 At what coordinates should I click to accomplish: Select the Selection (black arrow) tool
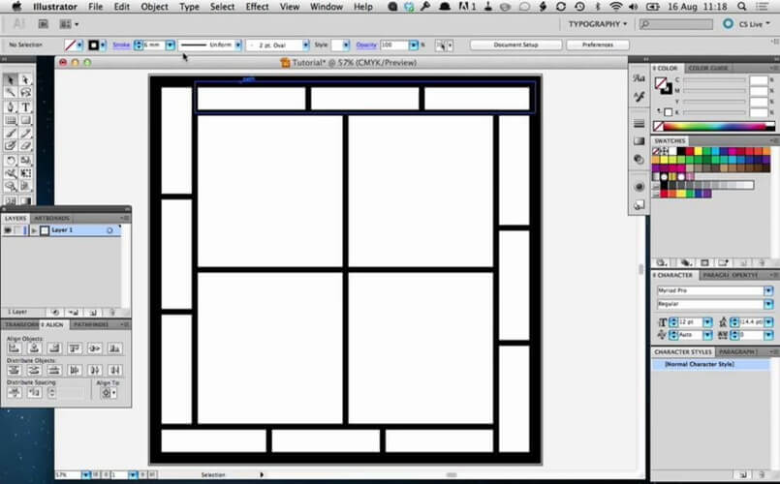pyautogui.click(x=11, y=79)
